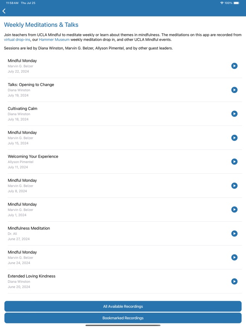Image resolution: width=246 pixels, height=328 pixels.
Task: Show Bookmarked Recordings
Action: click(123, 318)
